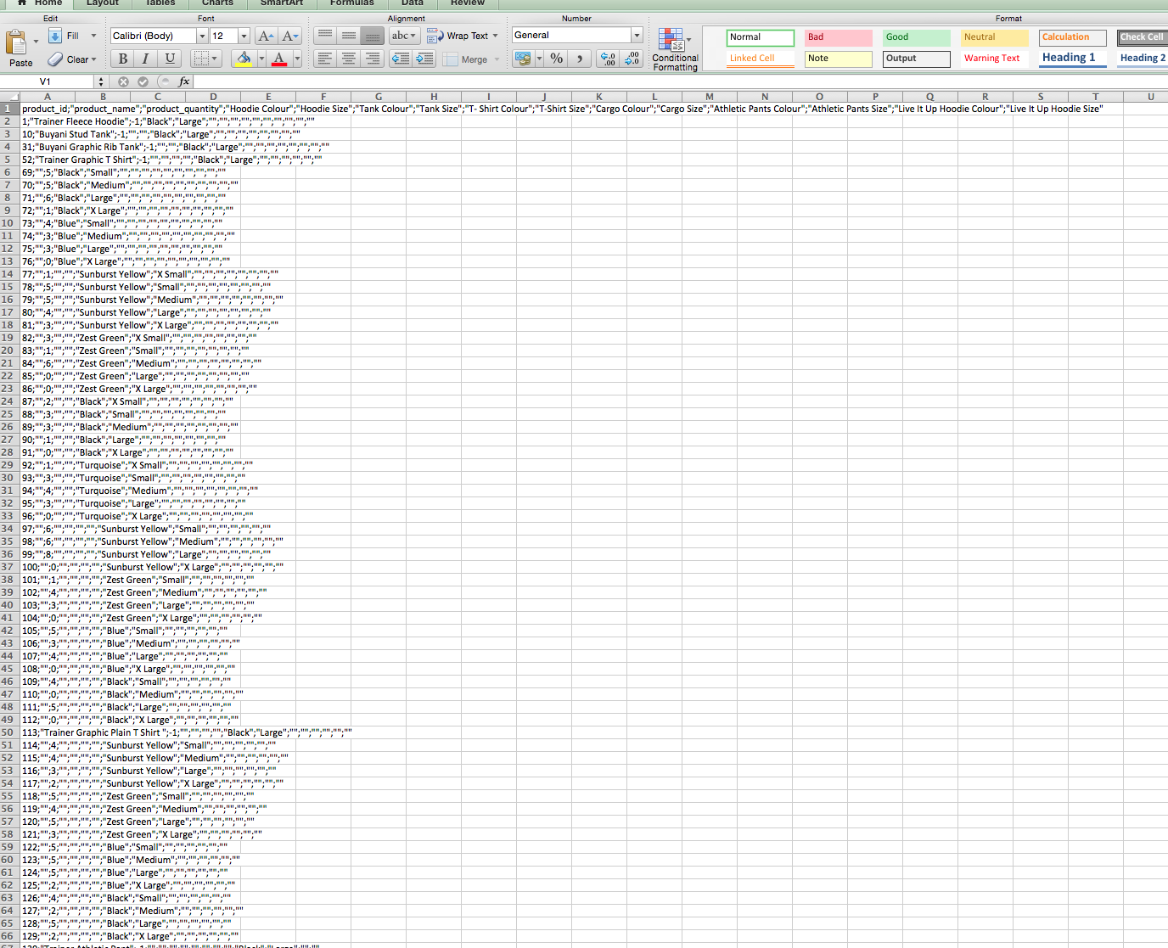Switch to the SmartArt ribbon tab
Viewport: 1168px width, 948px height.
point(282,3)
